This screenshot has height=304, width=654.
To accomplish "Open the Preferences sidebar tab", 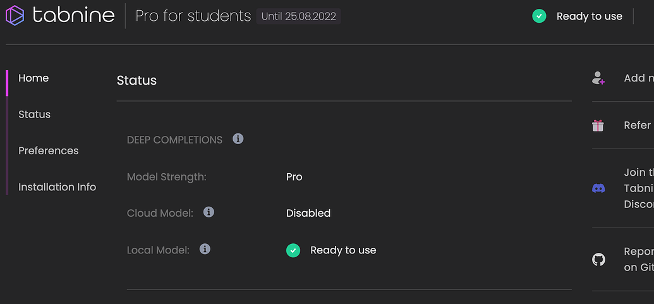I will 49,150.
